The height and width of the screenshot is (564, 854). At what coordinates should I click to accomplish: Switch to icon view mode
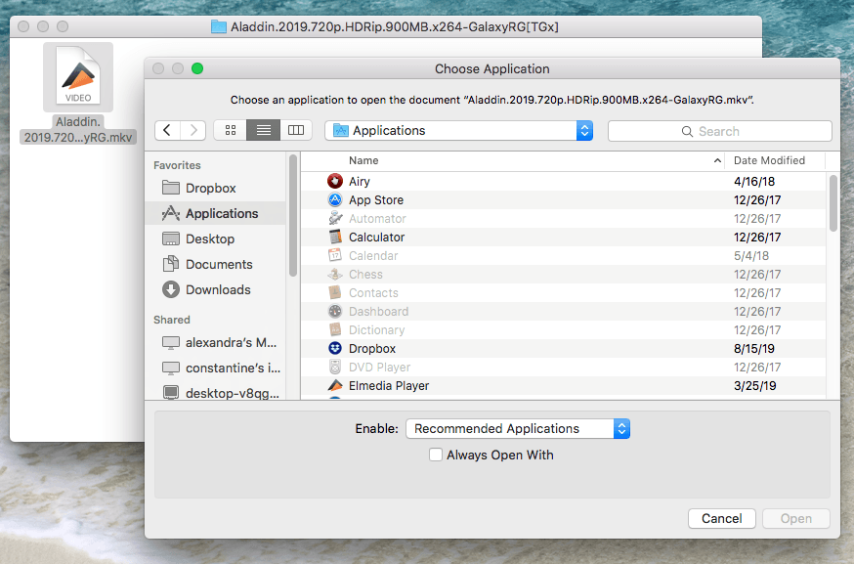pos(230,130)
